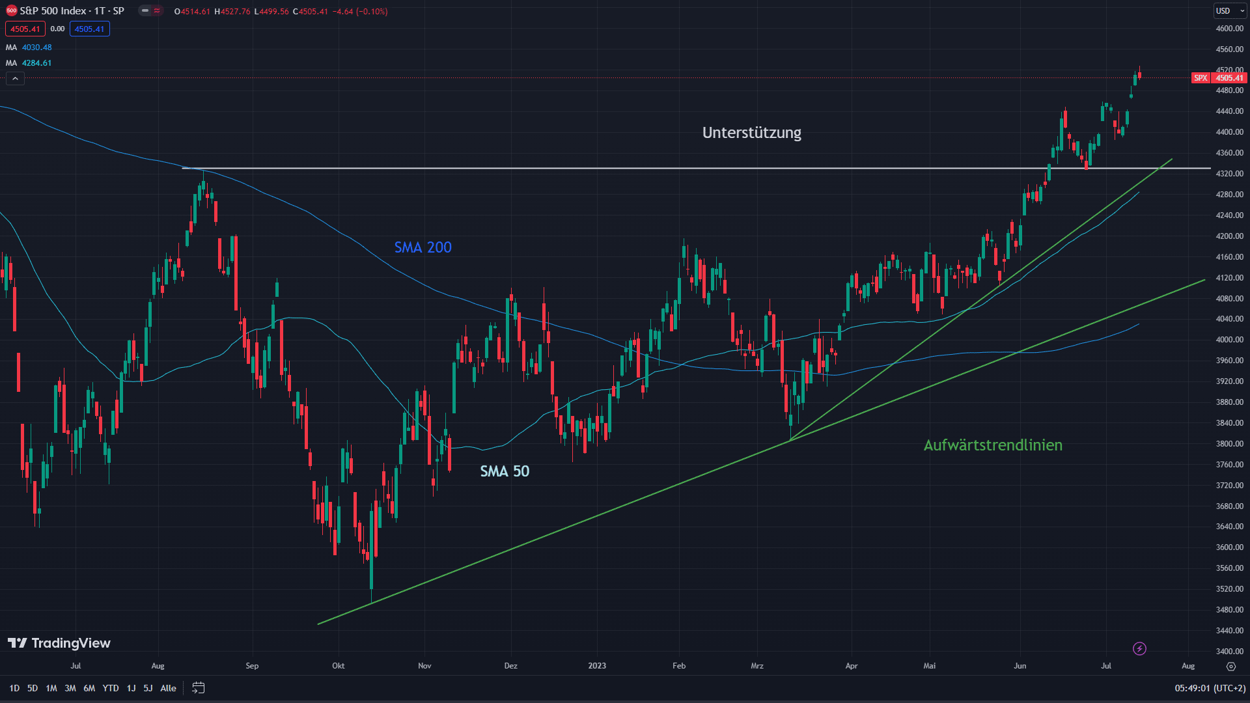Set range to 1D

[x=14, y=688]
